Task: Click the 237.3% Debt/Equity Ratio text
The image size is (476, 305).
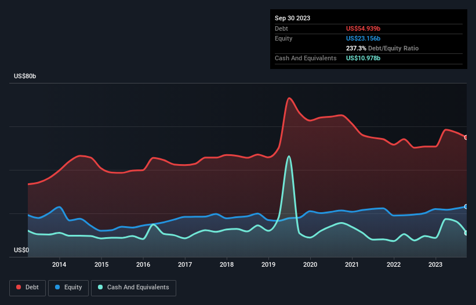Action: [x=382, y=48]
